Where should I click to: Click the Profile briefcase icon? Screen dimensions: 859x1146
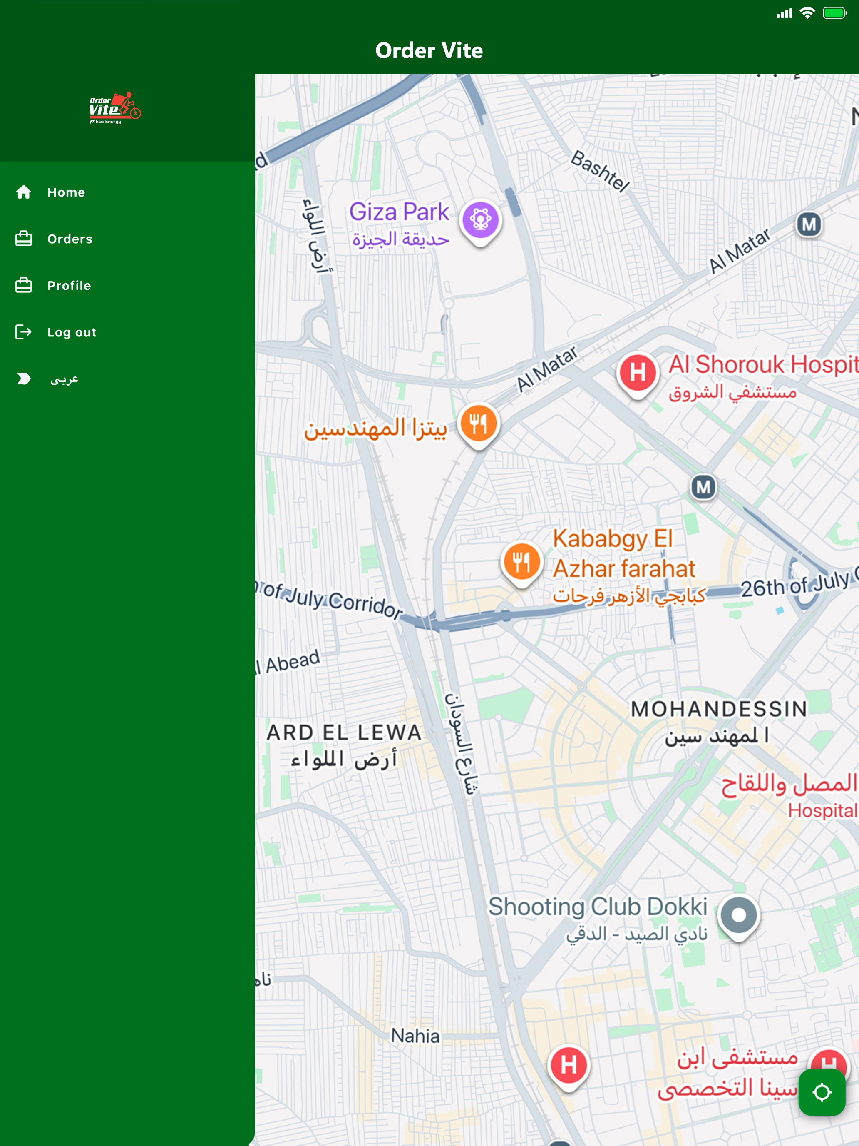tap(23, 286)
